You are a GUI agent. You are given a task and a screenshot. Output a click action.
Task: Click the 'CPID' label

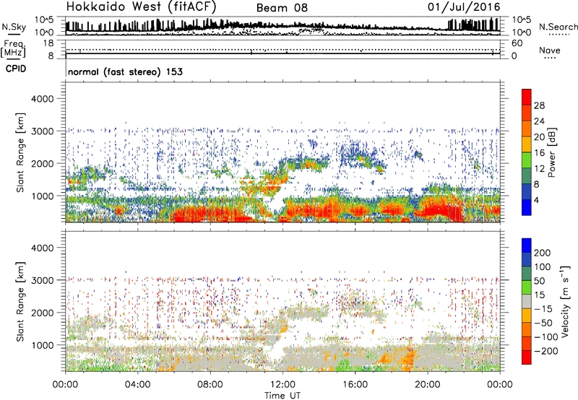click(16, 69)
